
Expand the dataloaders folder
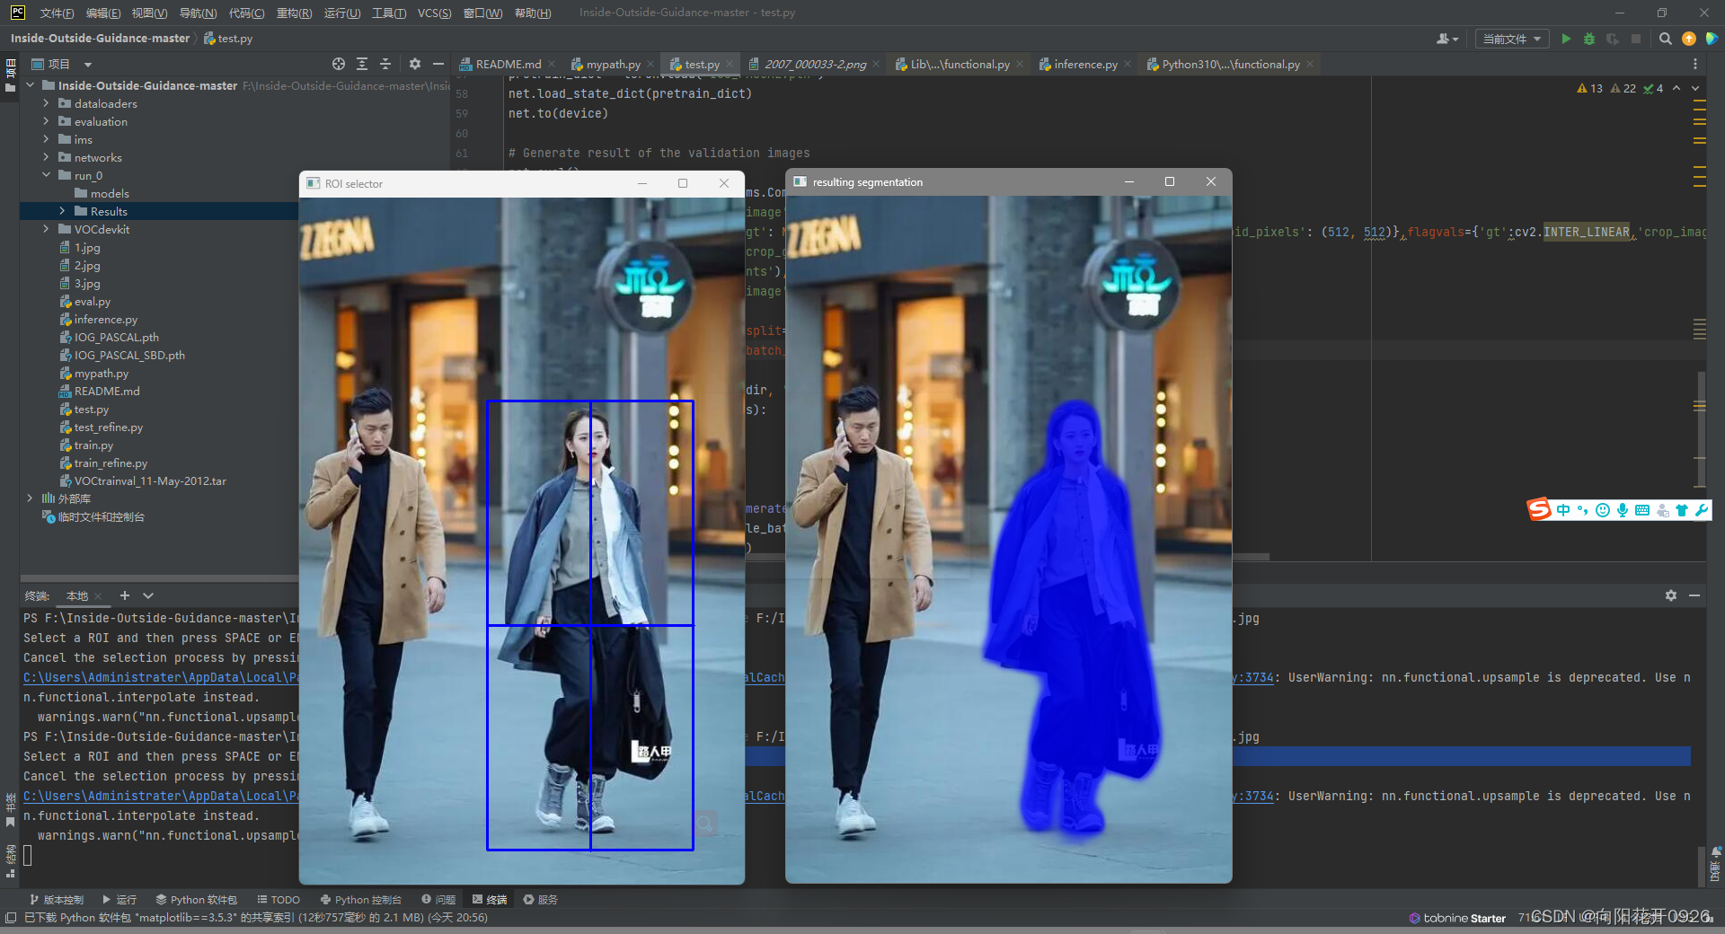[46, 103]
